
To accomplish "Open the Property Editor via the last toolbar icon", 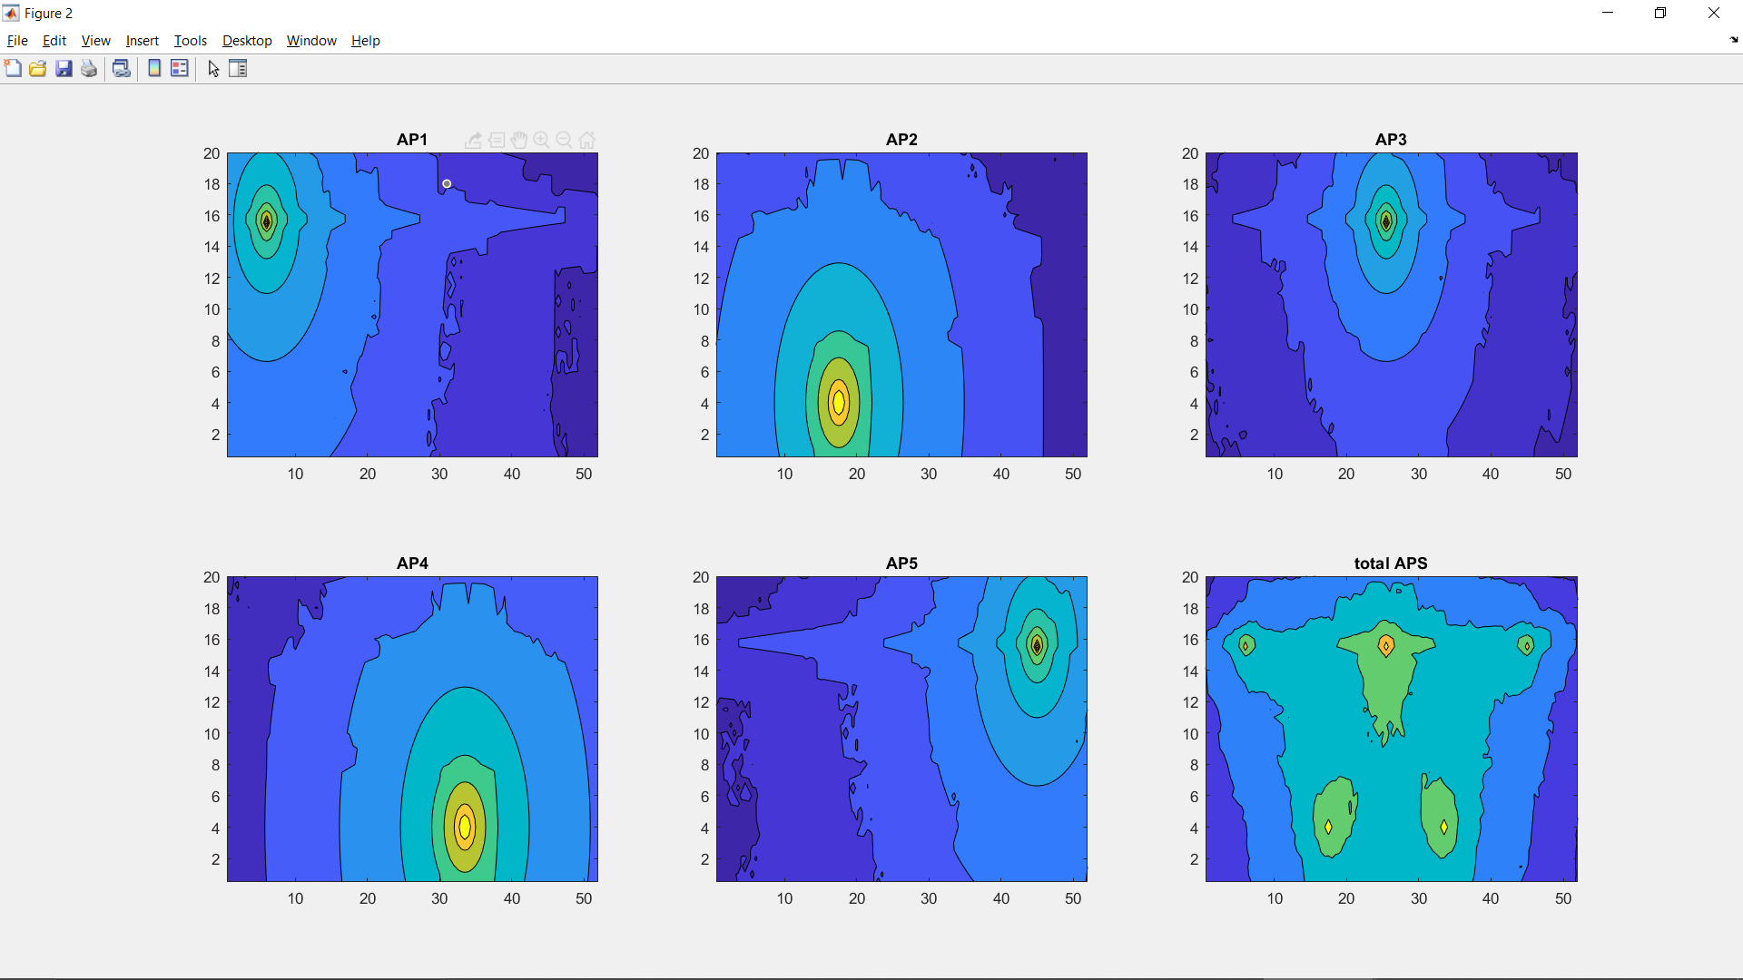I will click(238, 68).
